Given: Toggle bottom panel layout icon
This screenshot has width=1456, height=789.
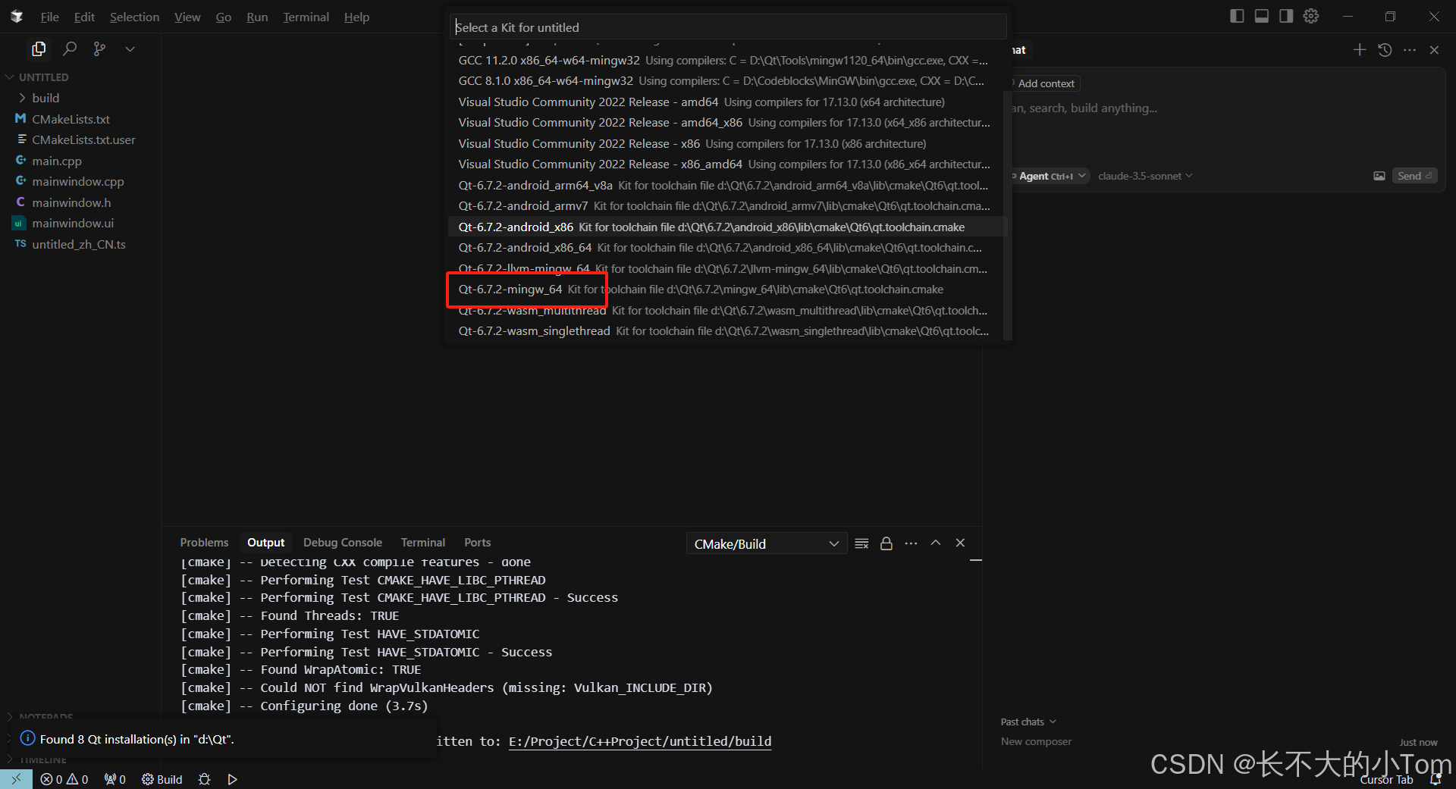Looking at the screenshot, I should [1262, 16].
